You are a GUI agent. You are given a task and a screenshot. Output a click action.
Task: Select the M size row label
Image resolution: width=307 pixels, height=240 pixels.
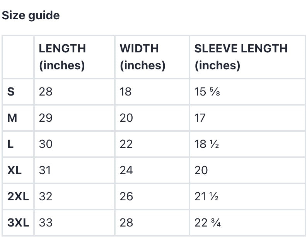12,118
